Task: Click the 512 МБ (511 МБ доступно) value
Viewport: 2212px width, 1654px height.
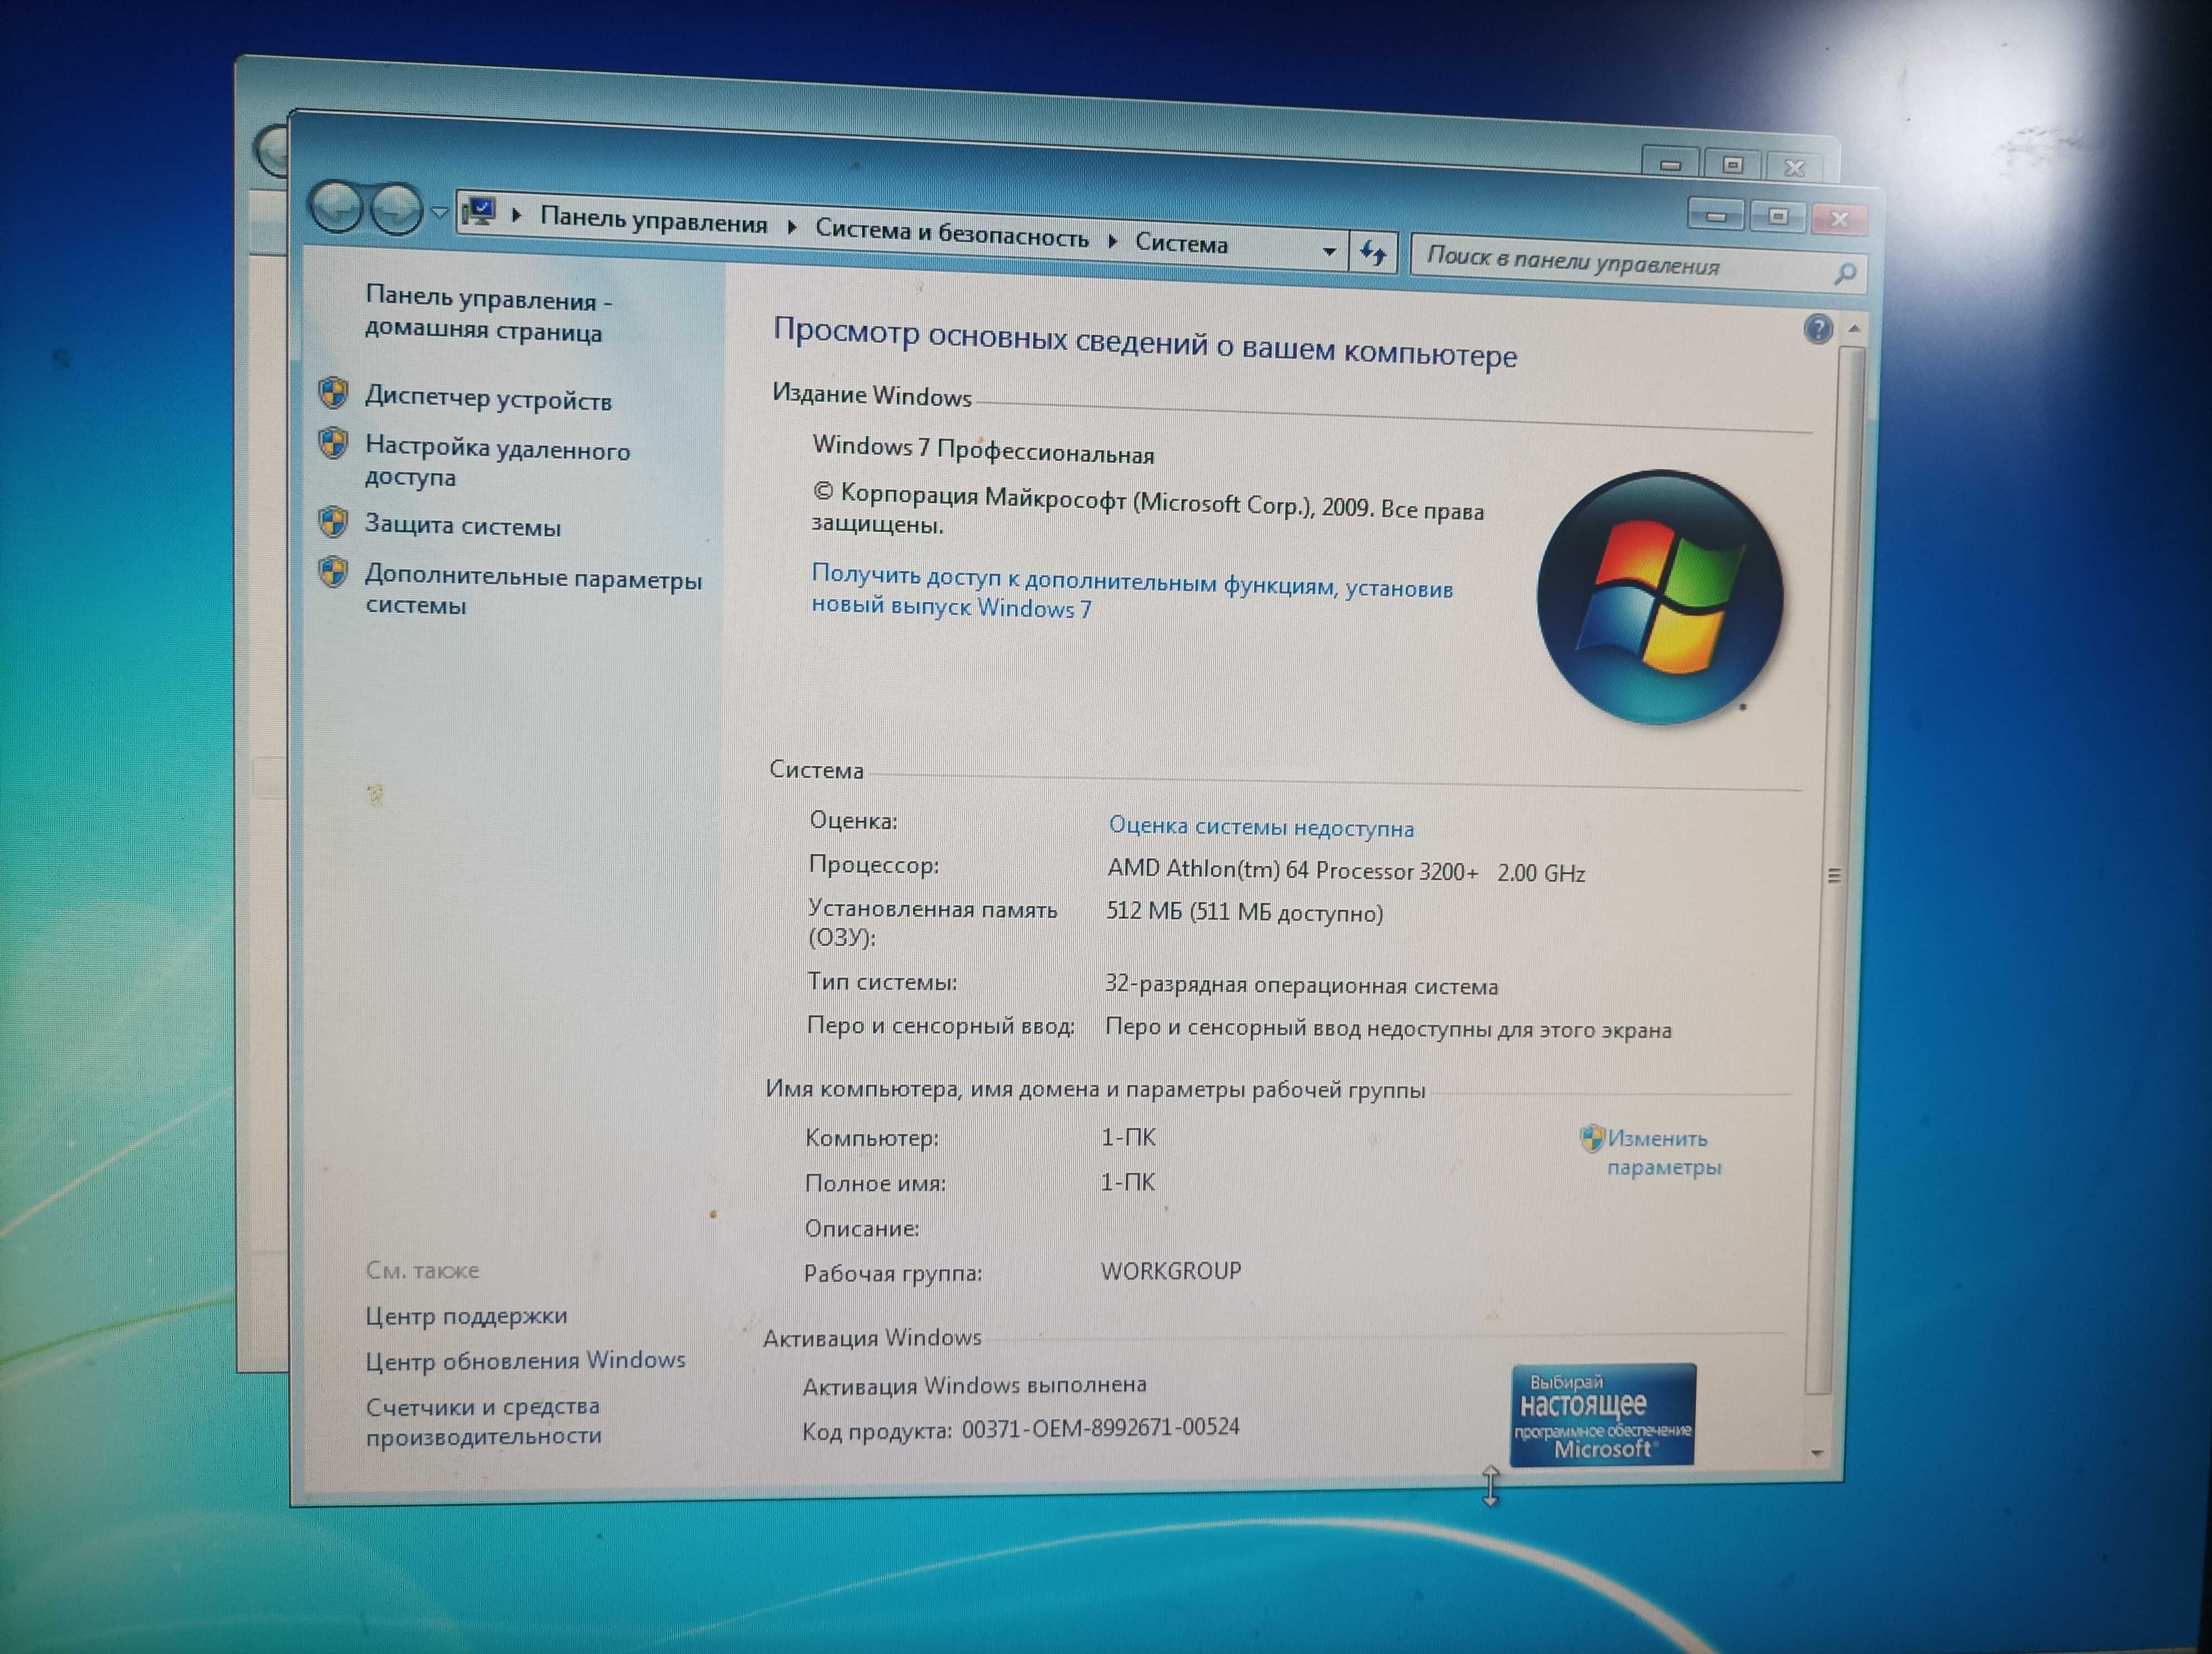Action: tap(1244, 912)
